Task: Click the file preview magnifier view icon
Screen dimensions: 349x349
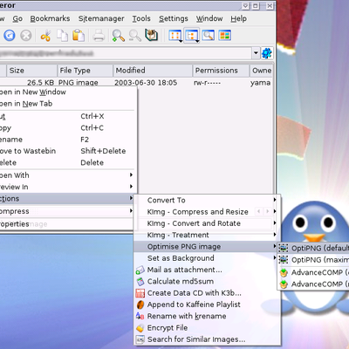Action: click(209, 36)
